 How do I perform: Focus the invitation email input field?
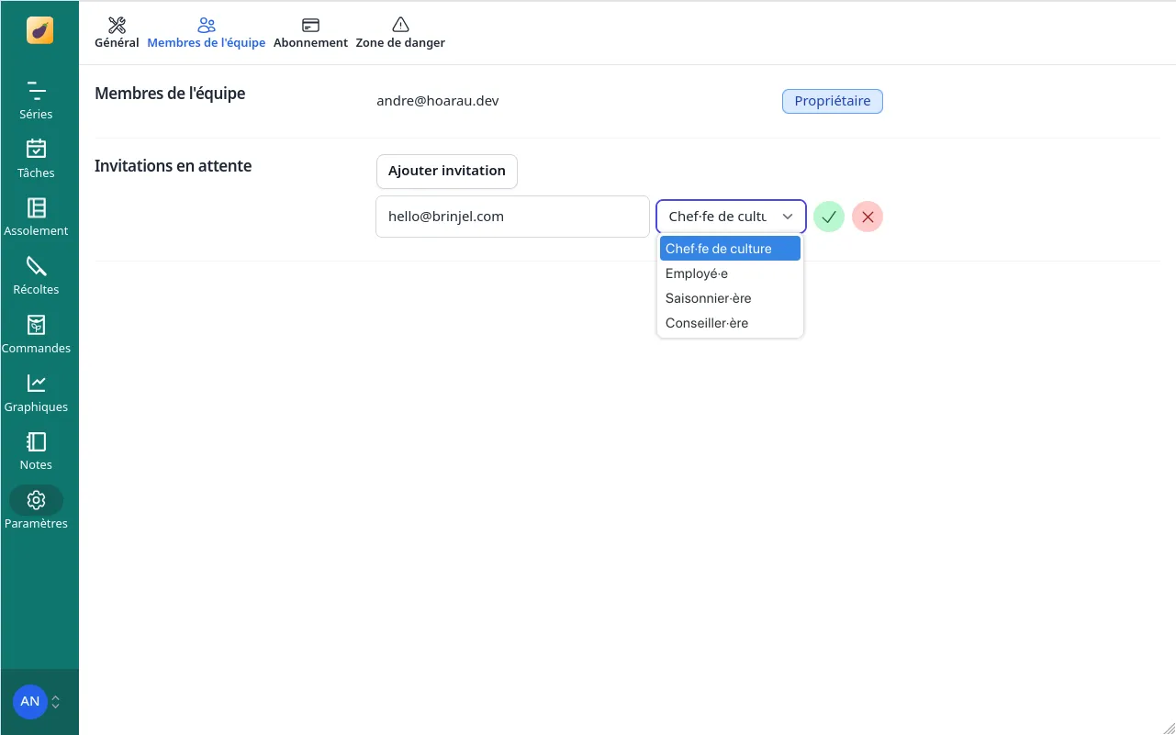[512, 217]
